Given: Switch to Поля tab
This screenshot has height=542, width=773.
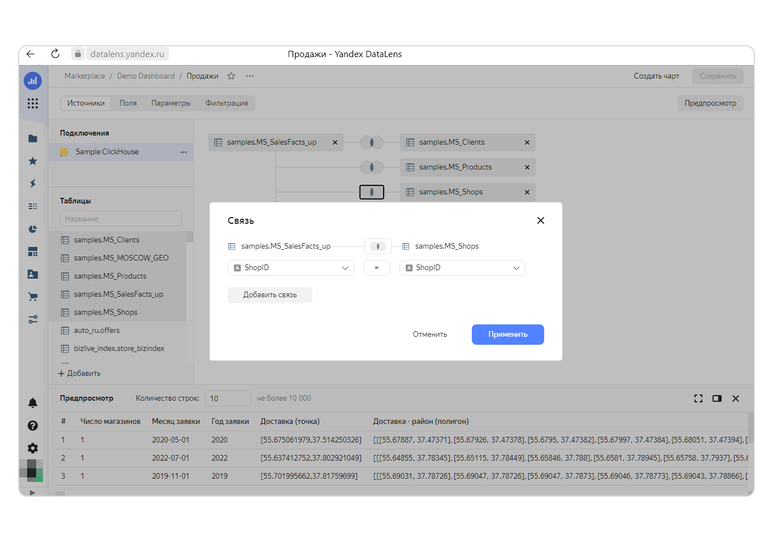Looking at the screenshot, I should tap(128, 103).
